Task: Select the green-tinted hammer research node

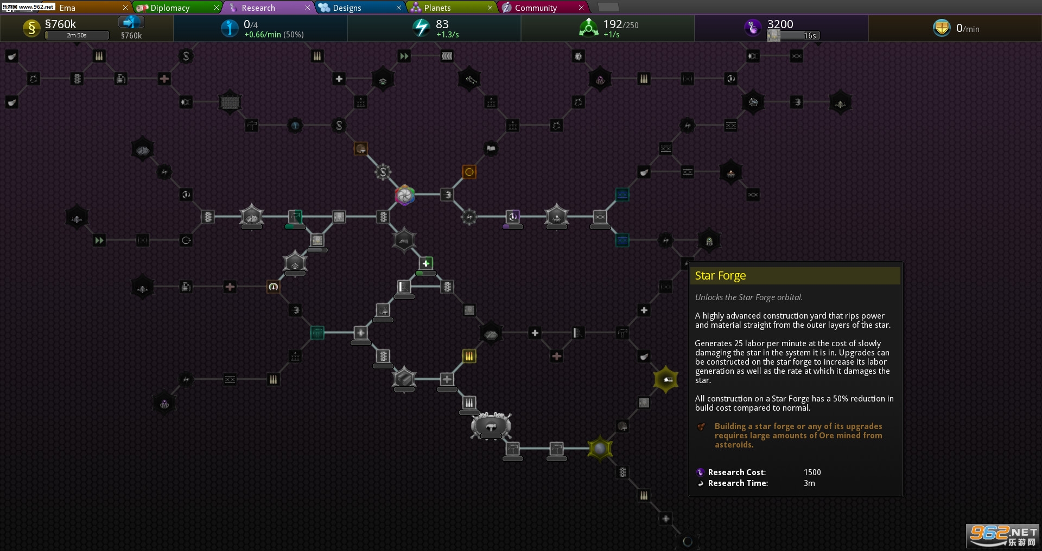Action: pyautogui.click(x=295, y=217)
